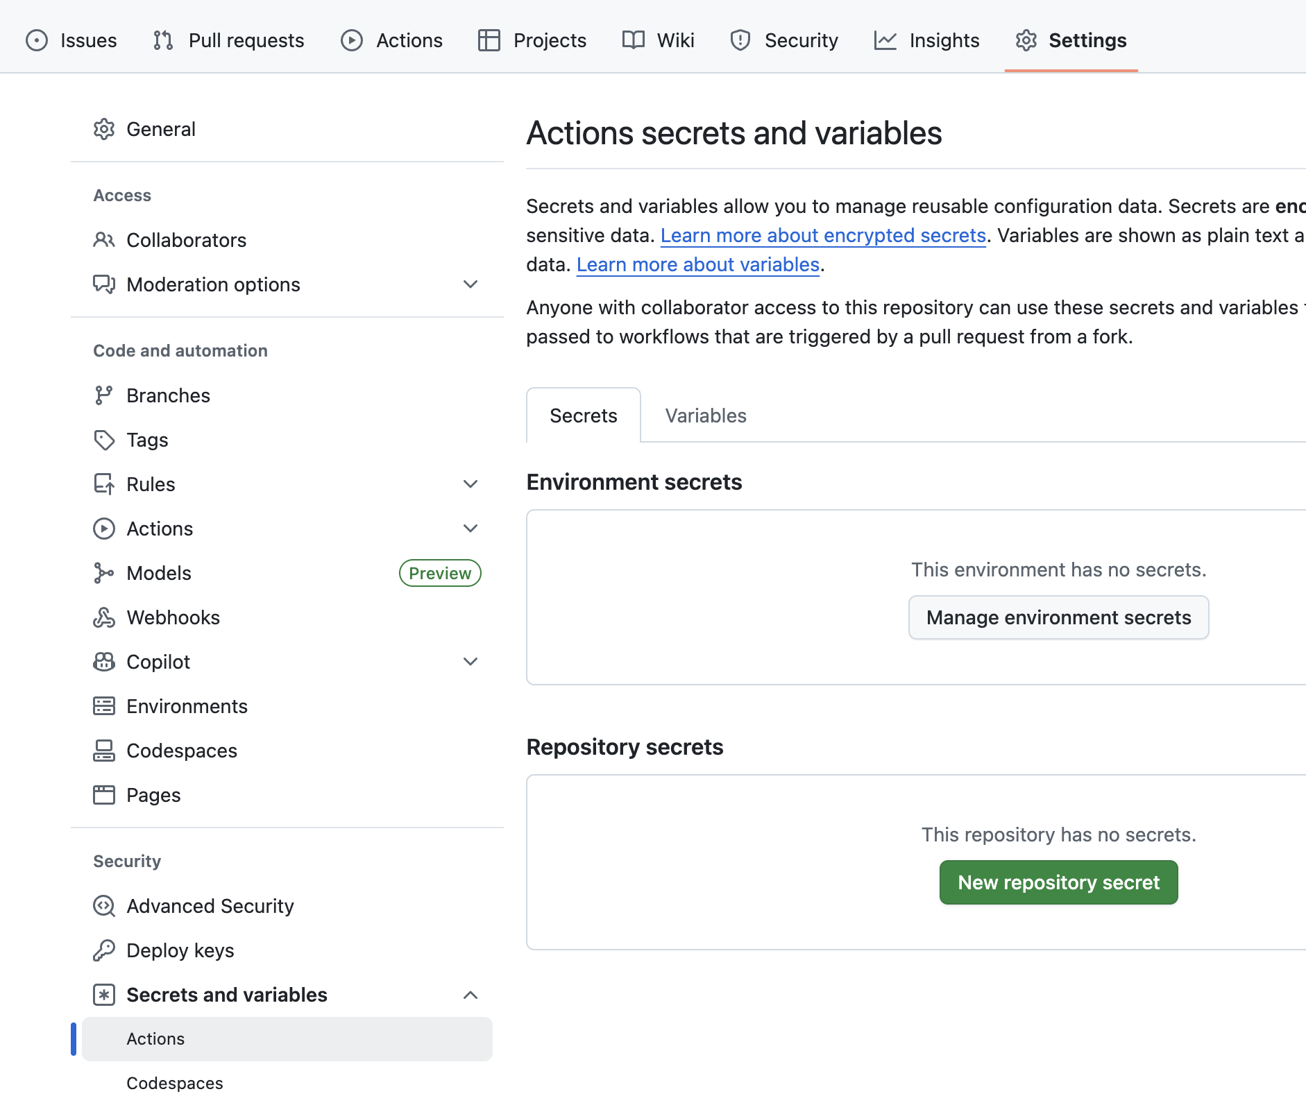Click the Tags label icon

[x=104, y=440]
